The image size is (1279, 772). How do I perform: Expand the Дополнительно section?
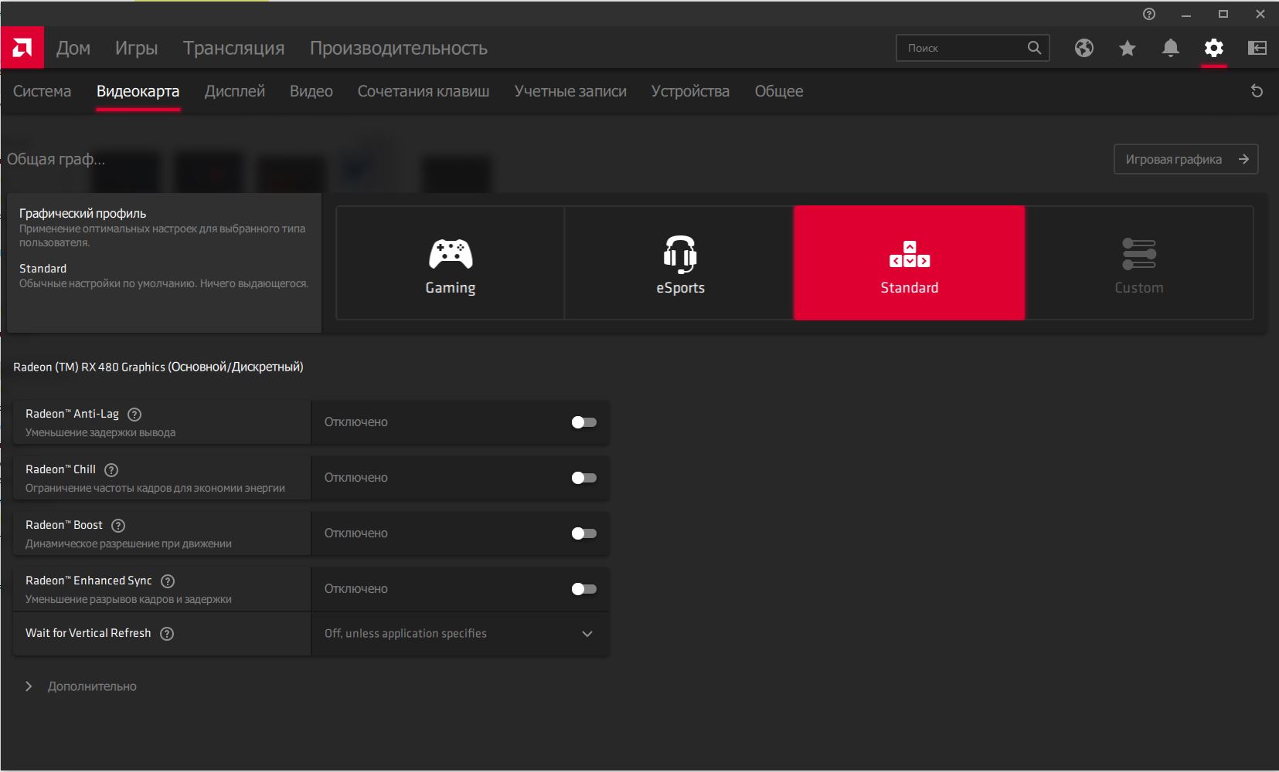82,686
